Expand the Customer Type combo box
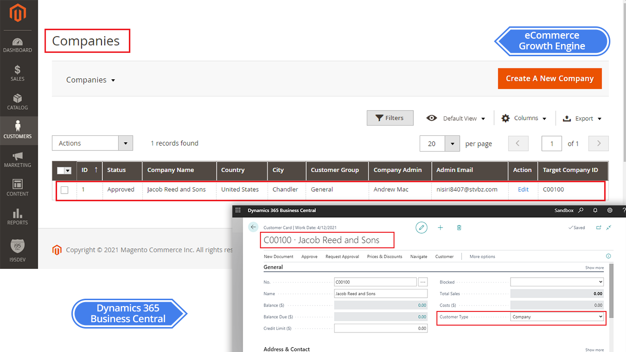Image resolution: width=626 pixels, height=352 pixels. [601, 317]
